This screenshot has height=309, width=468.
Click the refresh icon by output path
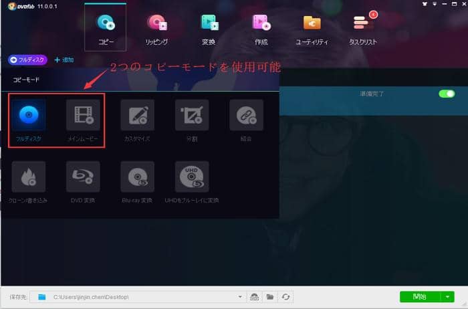285,297
